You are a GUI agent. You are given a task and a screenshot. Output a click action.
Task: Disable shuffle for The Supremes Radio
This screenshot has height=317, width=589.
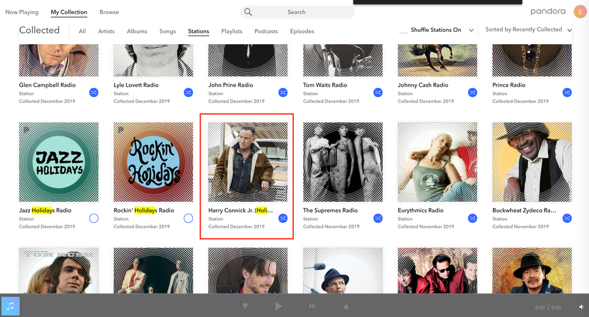point(378,218)
